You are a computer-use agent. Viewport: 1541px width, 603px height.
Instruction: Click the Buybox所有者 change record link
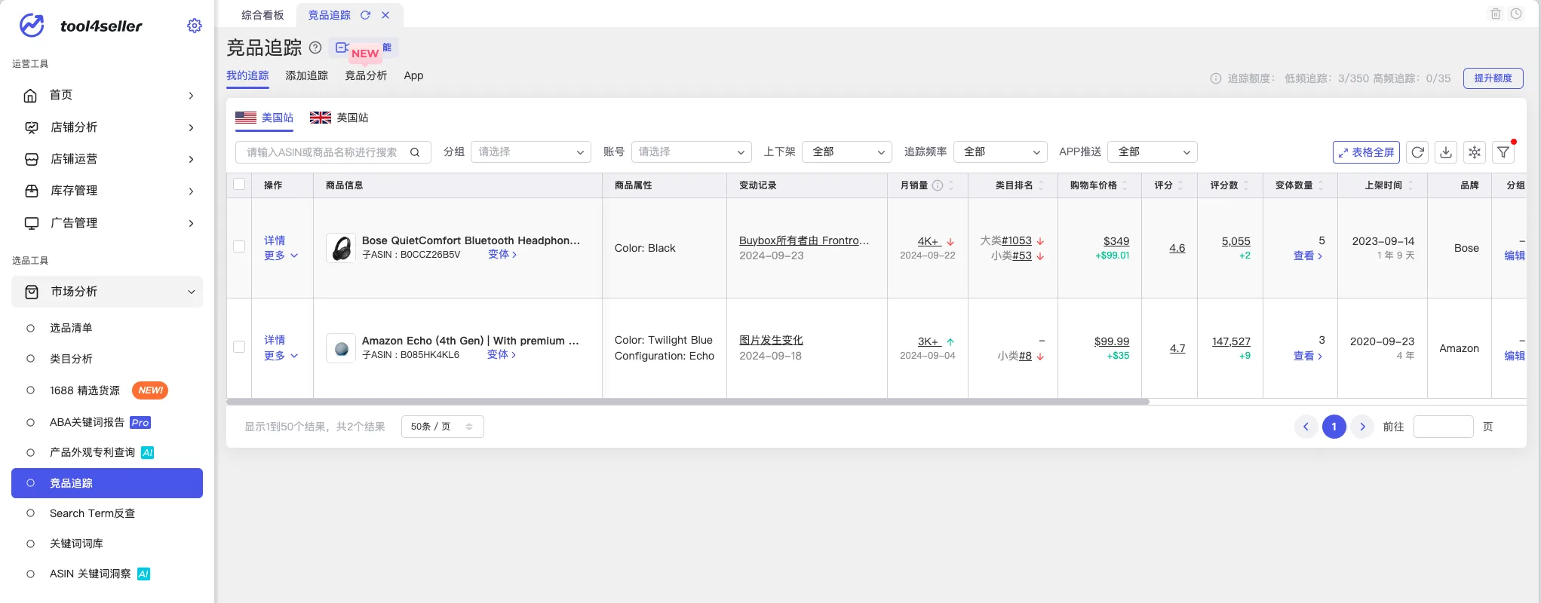[804, 240]
